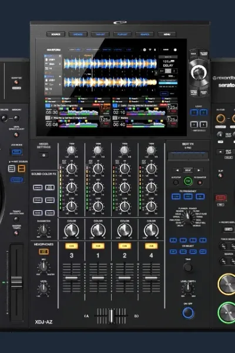Hit the orange MASTER button on left deck
Viewport: 235px width, 353px height.
(22, 168)
